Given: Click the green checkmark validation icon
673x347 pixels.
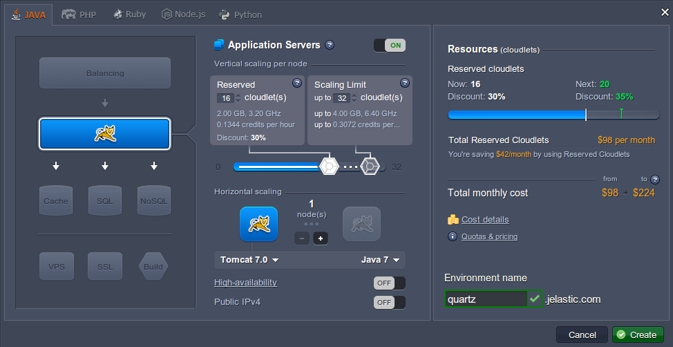Looking at the screenshot, I should click(x=535, y=299).
